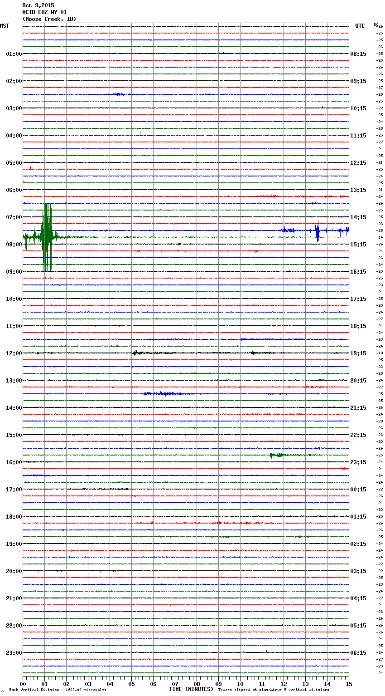The width and height of the screenshot is (385, 696).
Task: Select the 14:00 MST time label
Action: pyautogui.click(x=14, y=408)
